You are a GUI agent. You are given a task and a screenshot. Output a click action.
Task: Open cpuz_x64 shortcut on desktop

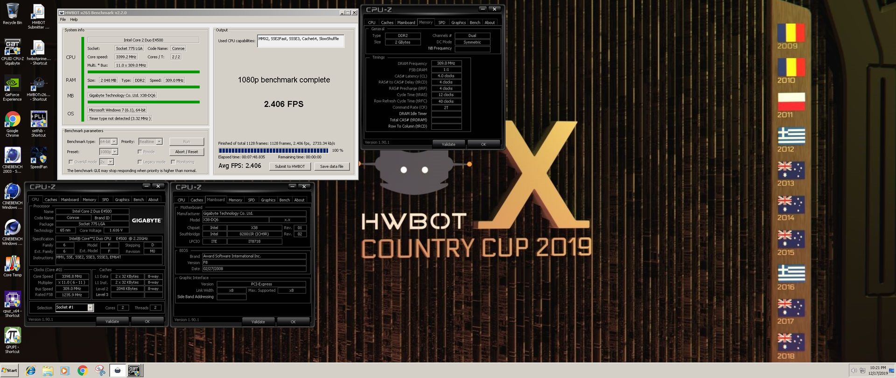(x=13, y=304)
